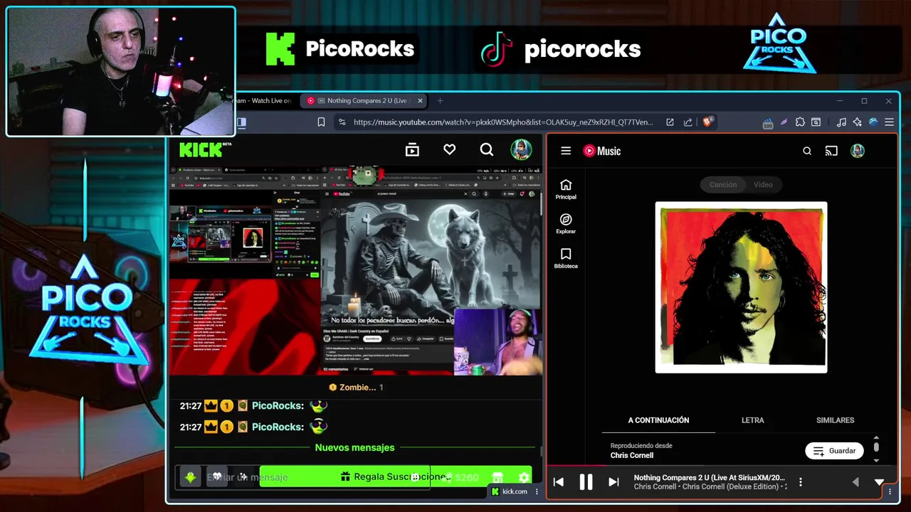Collapse the player page with down arrow
This screenshot has width=911, height=512.
click(x=880, y=482)
